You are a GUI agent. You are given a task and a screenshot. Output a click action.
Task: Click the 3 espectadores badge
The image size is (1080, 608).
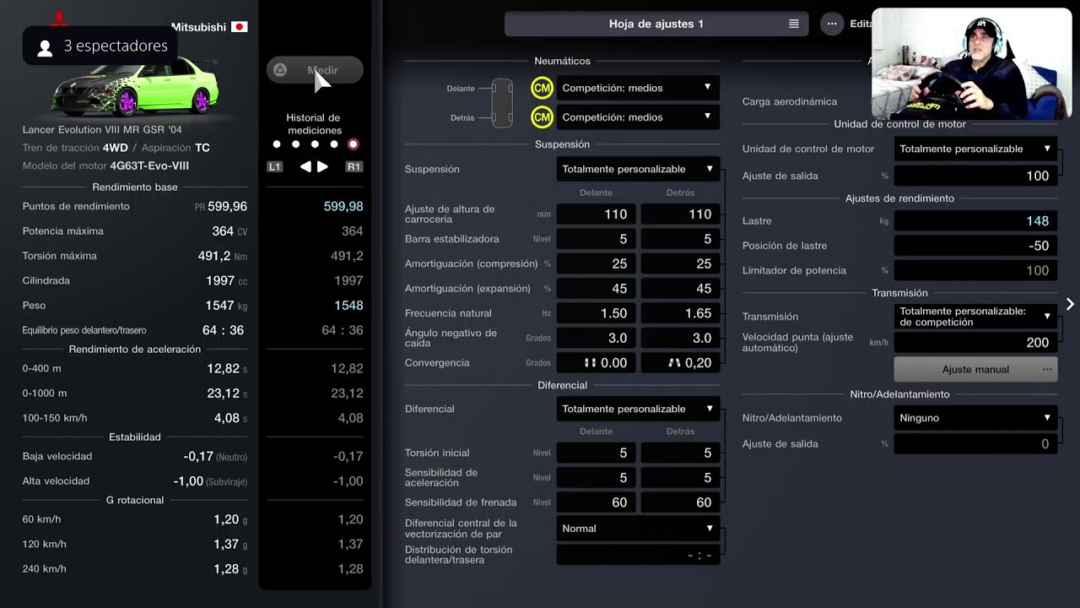[100, 46]
